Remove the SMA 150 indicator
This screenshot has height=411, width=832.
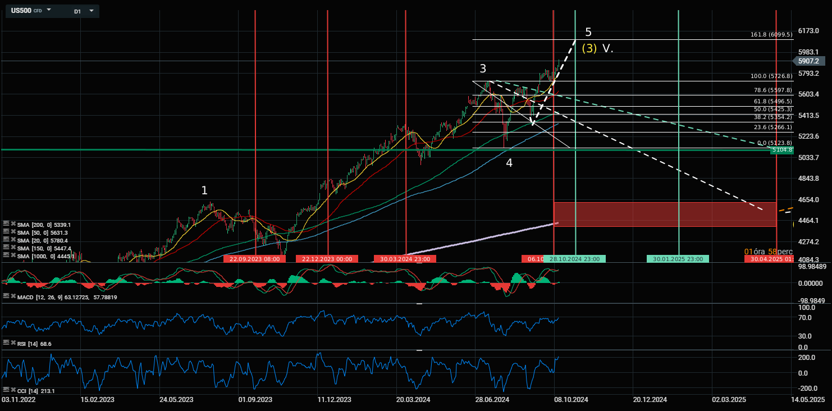(x=13, y=248)
